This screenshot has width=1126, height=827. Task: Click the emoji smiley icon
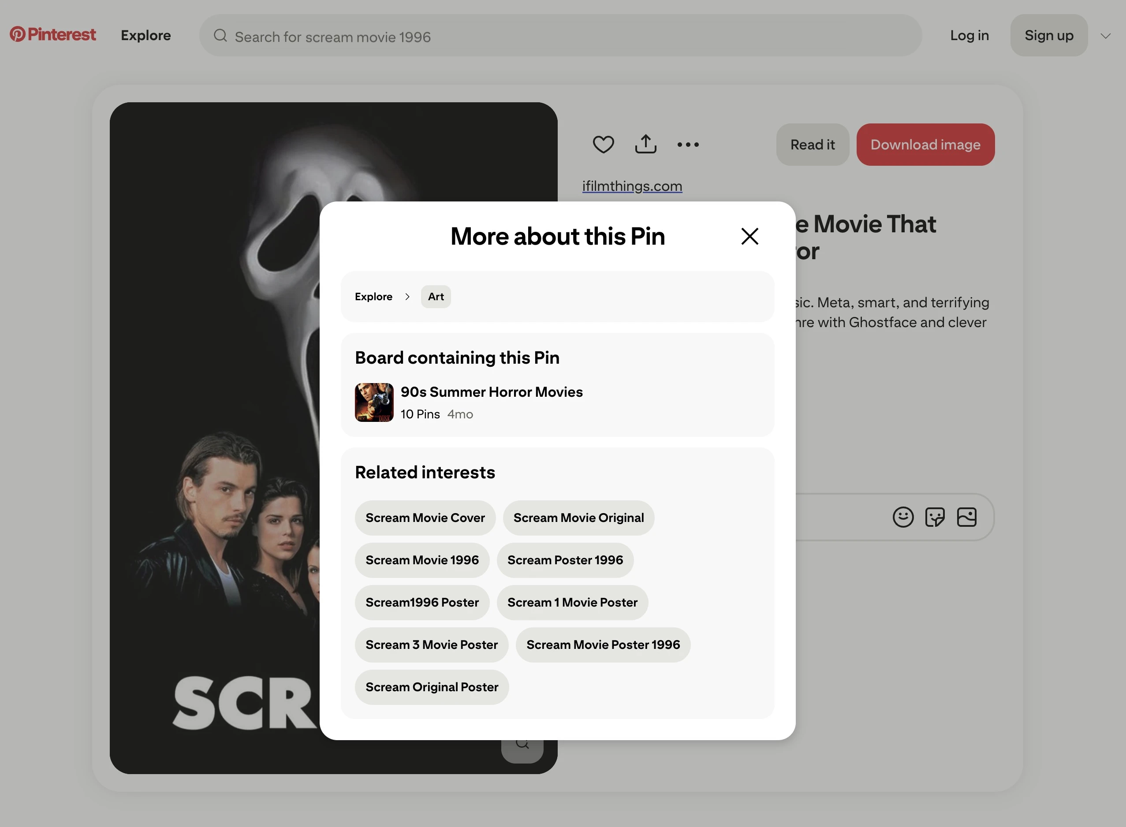pos(903,517)
